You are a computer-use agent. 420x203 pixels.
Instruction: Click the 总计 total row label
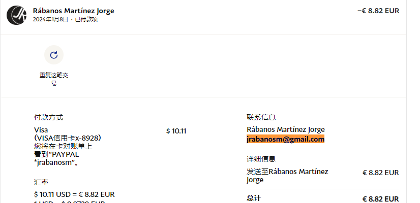point(254,198)
